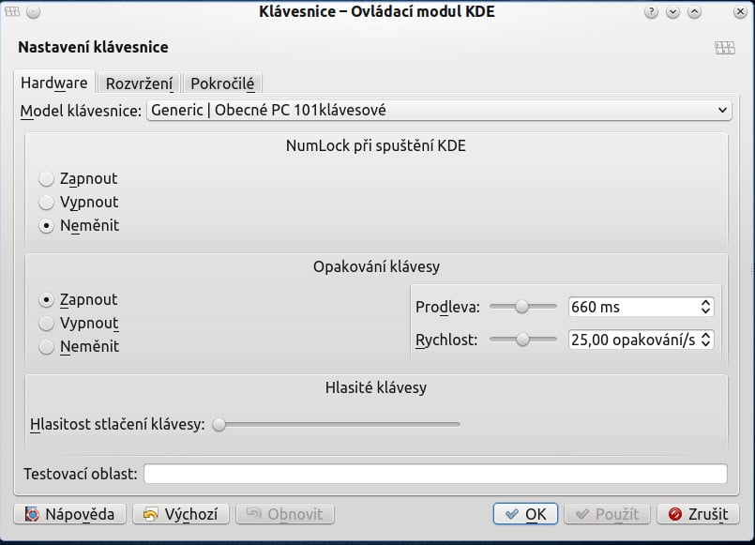
Task: Click the Rychlost rate slider
Action: pyautogui.click(x=523, y=340)
